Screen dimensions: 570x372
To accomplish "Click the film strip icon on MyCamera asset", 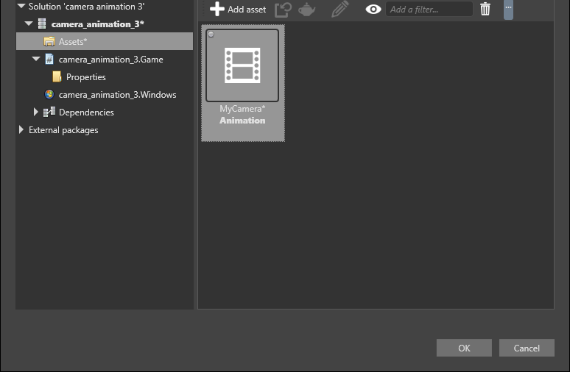I will (242, 65).
